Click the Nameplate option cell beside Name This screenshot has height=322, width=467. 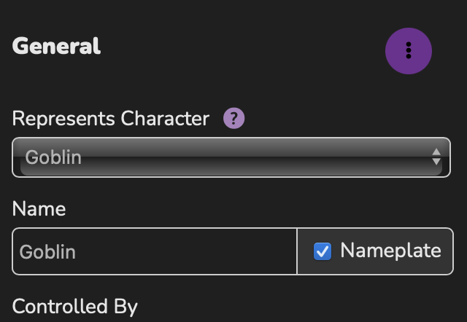[375, 251]
